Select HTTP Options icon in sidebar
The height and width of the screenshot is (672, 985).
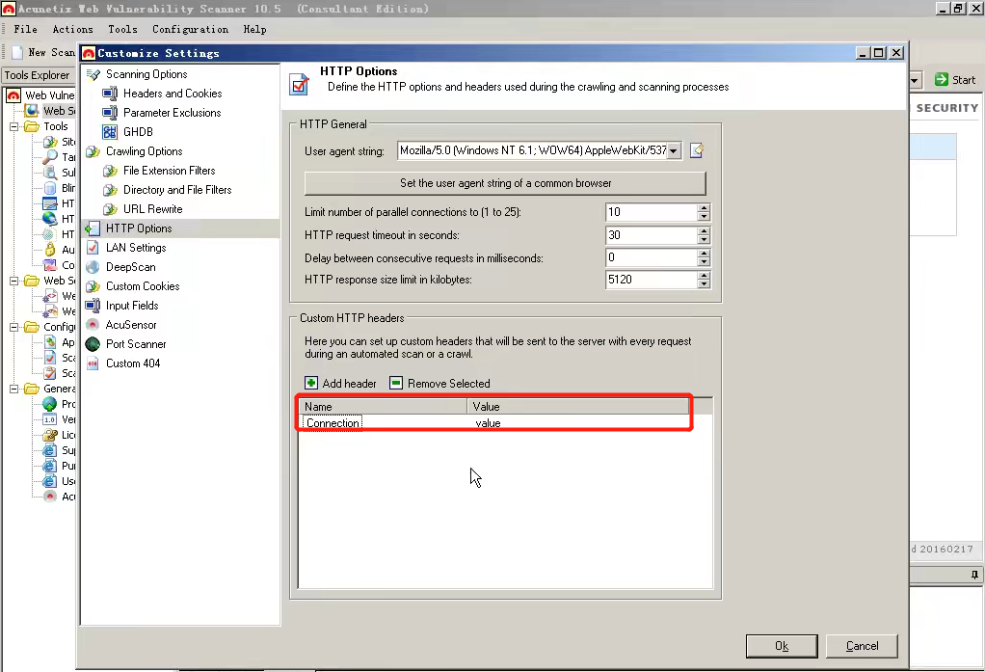93,228
